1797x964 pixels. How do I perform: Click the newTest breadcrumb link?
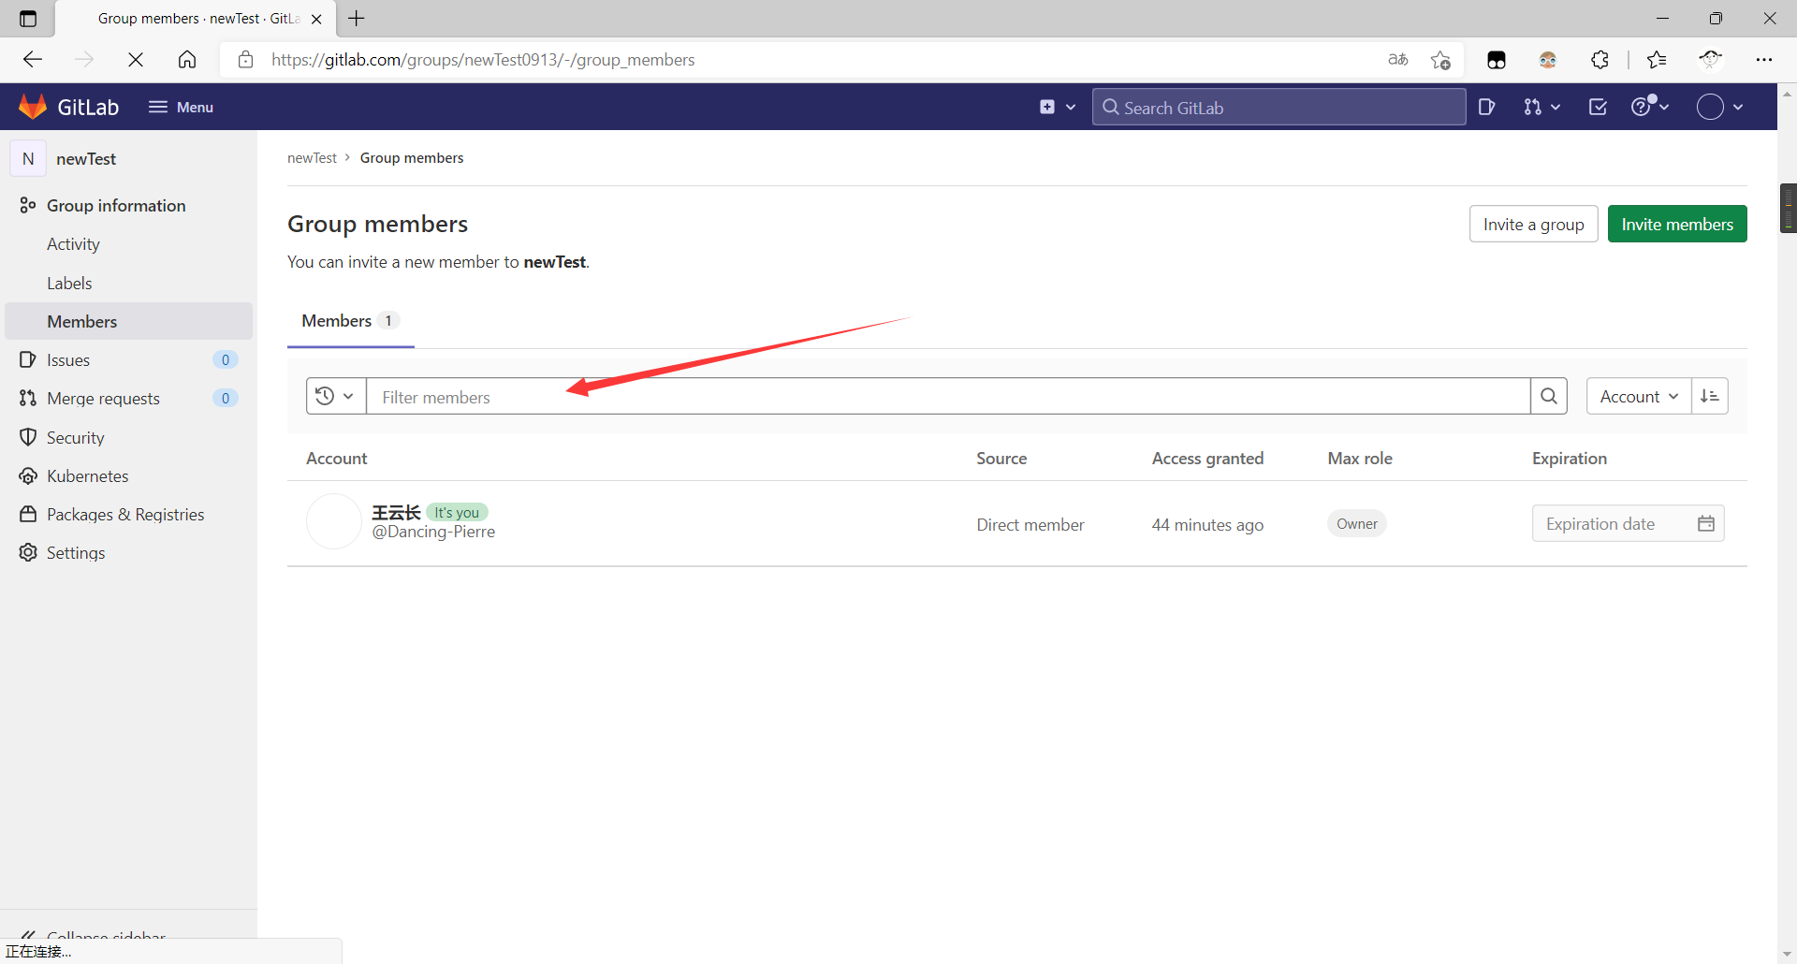[x=312, y=157]
